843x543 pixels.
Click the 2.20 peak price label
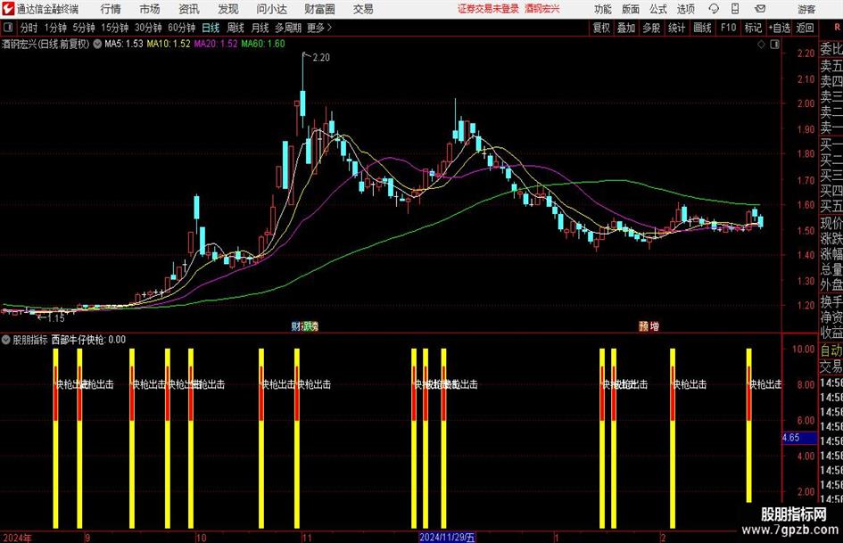point(321,57)
